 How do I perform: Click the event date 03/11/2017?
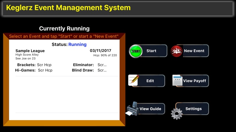[x=101, y=51]
